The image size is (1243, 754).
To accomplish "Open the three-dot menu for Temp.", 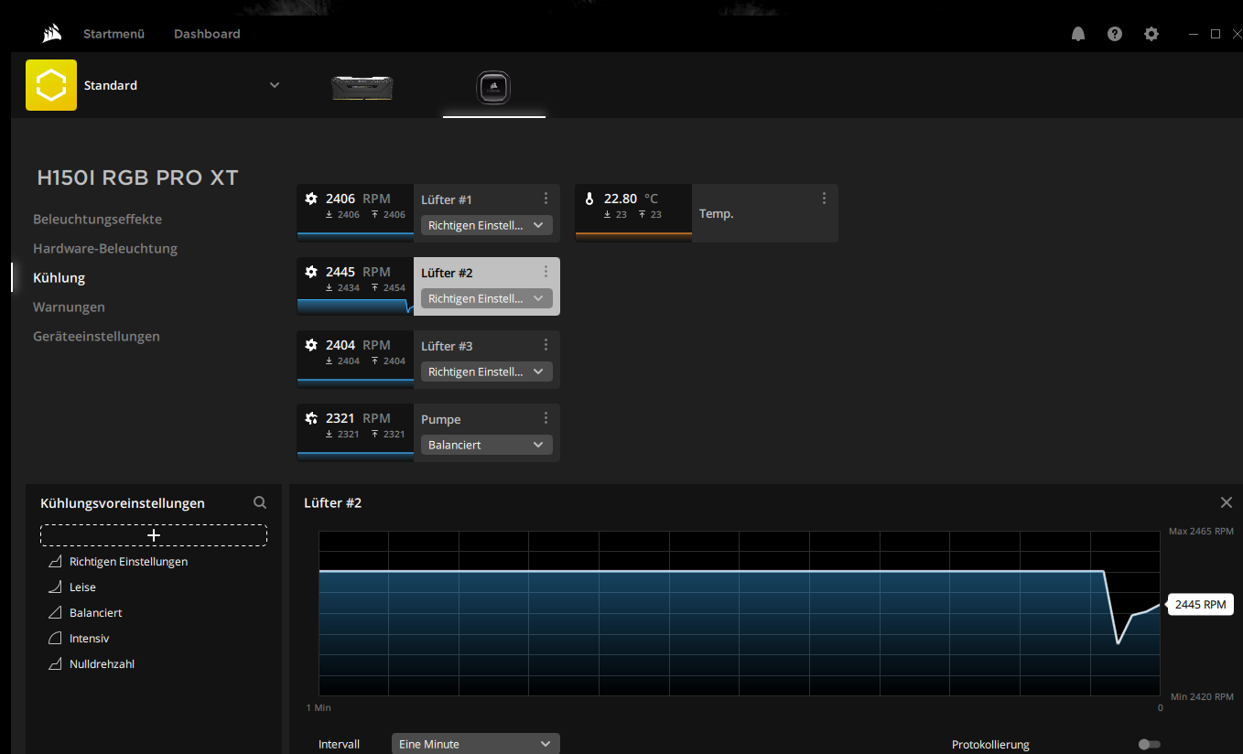I will [824, 199].
